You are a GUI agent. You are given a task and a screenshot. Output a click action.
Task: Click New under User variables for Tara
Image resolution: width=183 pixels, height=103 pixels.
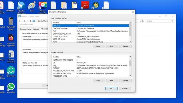pyautogui.click(x=99, y=46)
